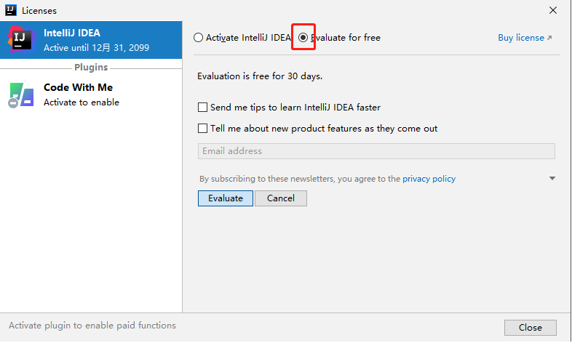Close the Licenses dialog window
Image resolution: width=572 pixels, height=343 pixels.
pos(553,10)
